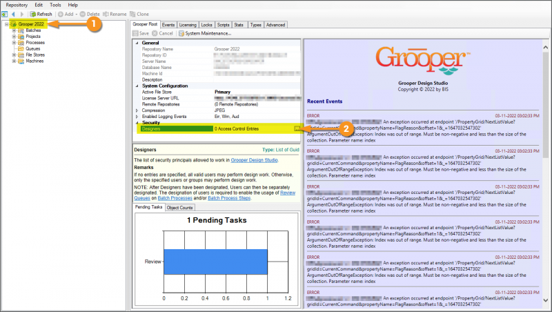Click the ellipsis button for Designers

297,129
